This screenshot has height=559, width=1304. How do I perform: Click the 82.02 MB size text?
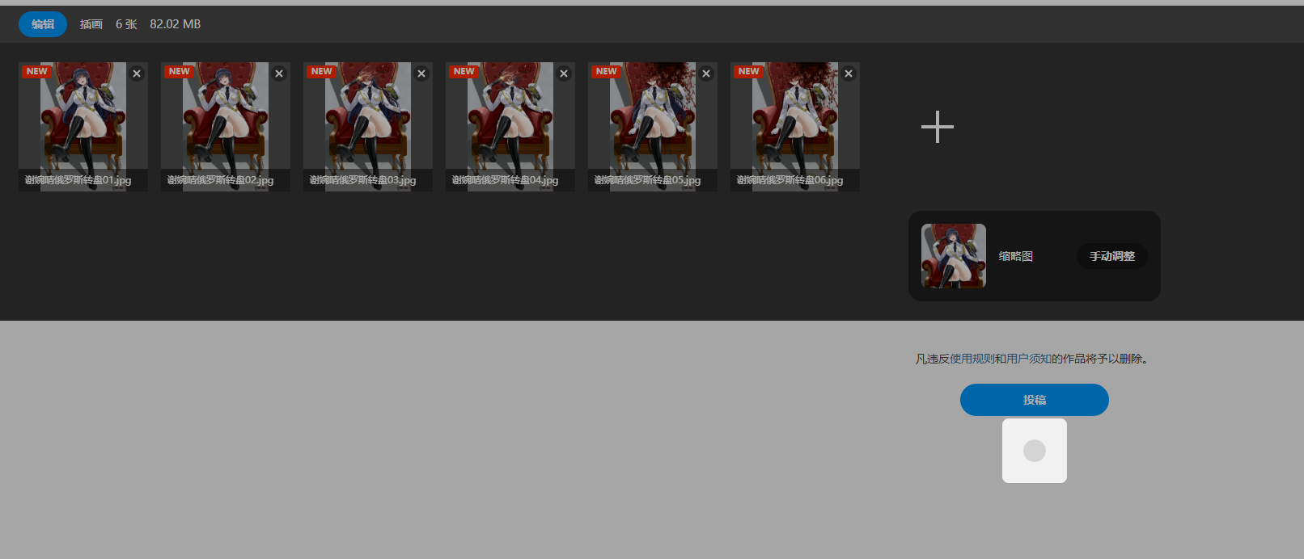(x=175, y=24)
